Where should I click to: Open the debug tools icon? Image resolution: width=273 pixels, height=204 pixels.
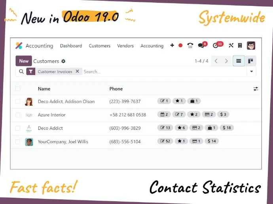(x=231, y=45)
